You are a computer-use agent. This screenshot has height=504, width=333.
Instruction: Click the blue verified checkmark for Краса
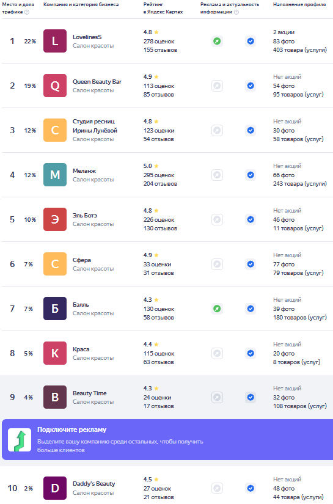251,354
